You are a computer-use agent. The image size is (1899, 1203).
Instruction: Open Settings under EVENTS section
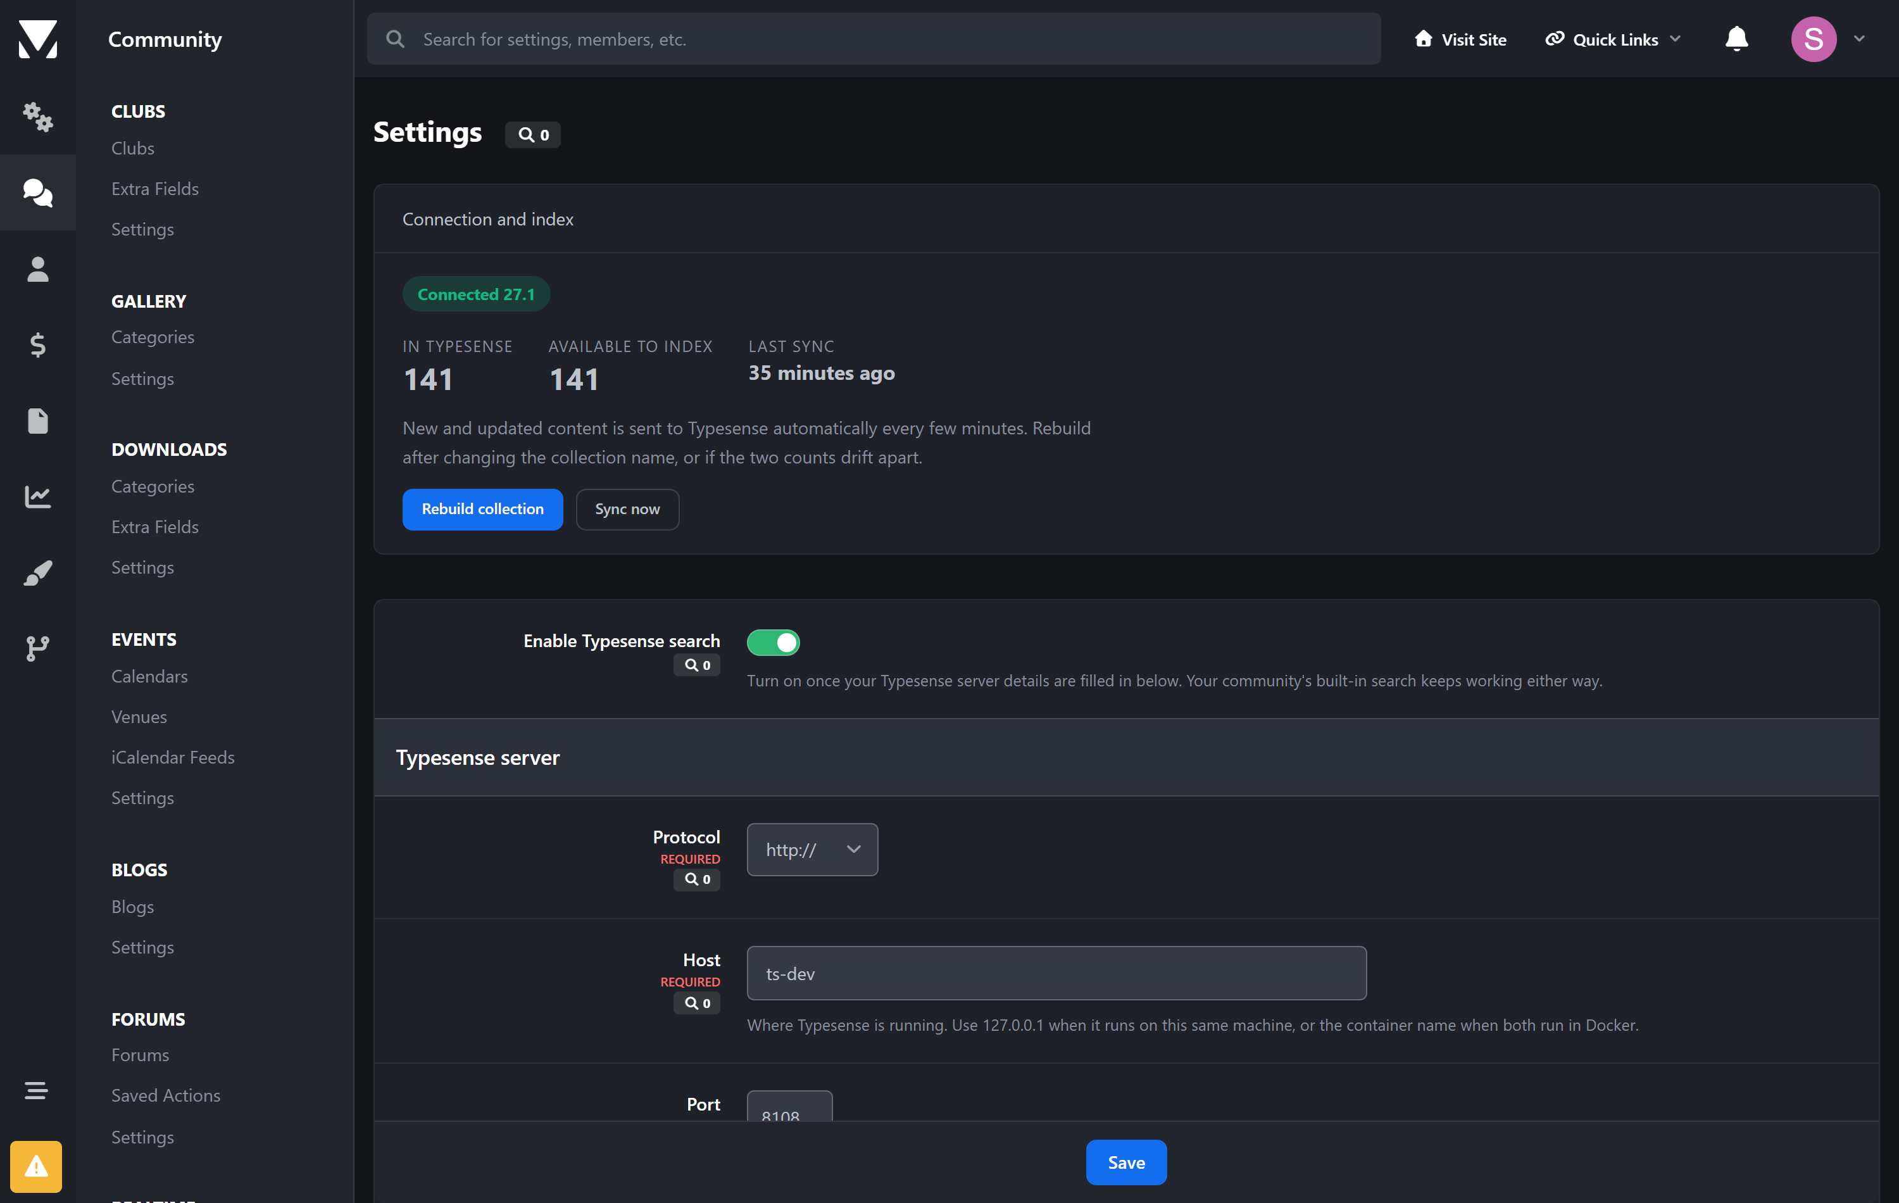pyautogui.click(x=142, y=798)
